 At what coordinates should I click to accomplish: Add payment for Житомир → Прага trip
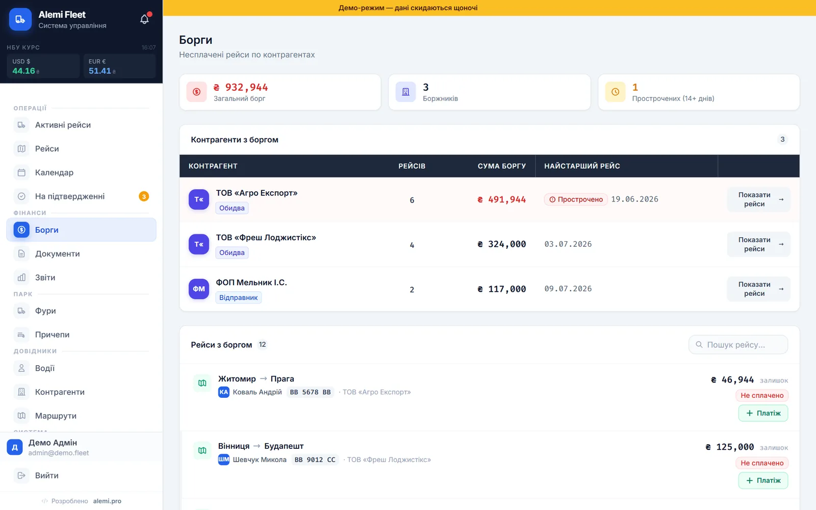(763, 413)
